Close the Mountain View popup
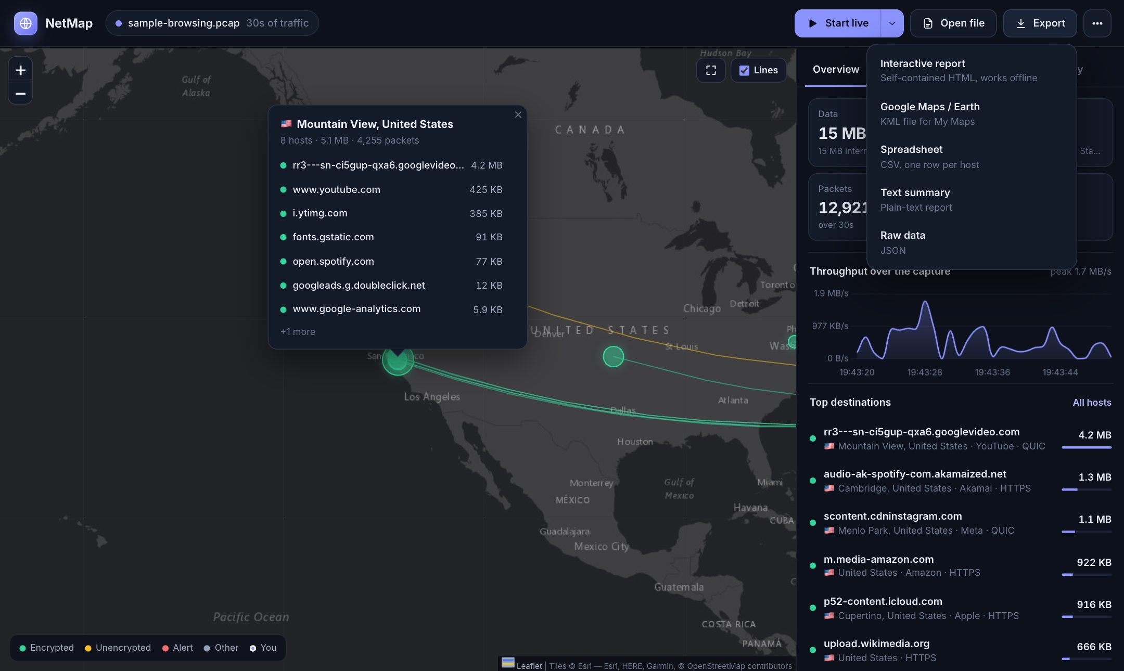This screenshot has height=671, width=1124. [518, 114]
